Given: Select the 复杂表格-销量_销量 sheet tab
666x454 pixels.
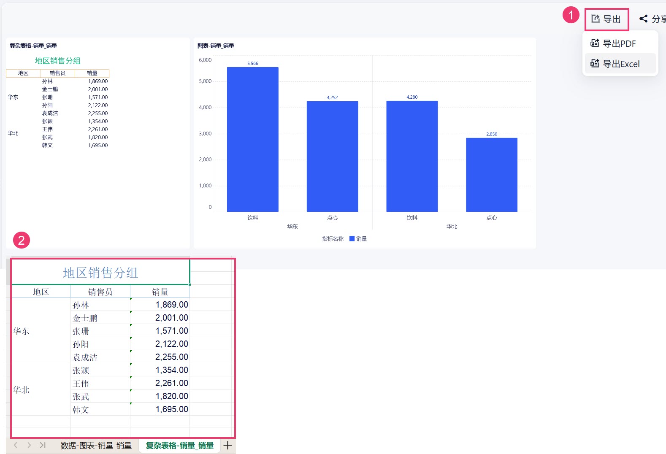Looking at the screenshot, I should point(179,446).
